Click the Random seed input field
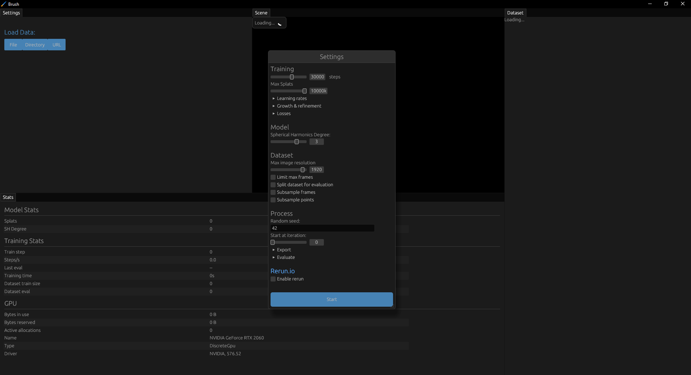This screenshot has height=375, width=691. tap(322, 228)
